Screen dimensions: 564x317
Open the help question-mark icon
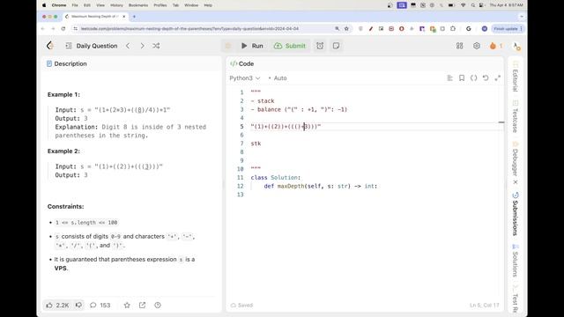click(158, 306)
